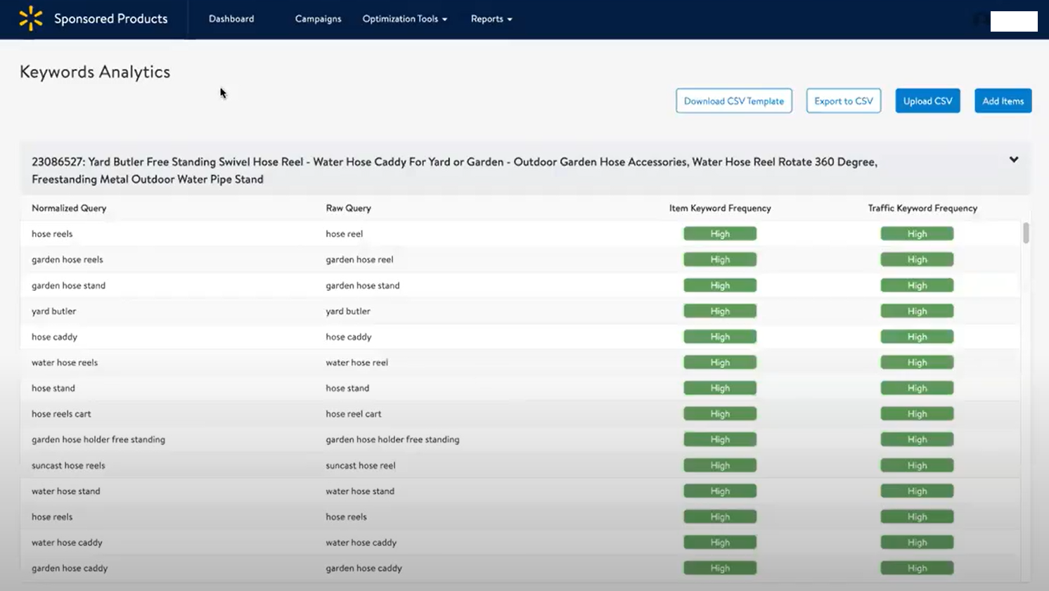This screenshot has height=591, width=1049.
Task: Click the Keywords Analytics page heading
Action: point(95,72)
